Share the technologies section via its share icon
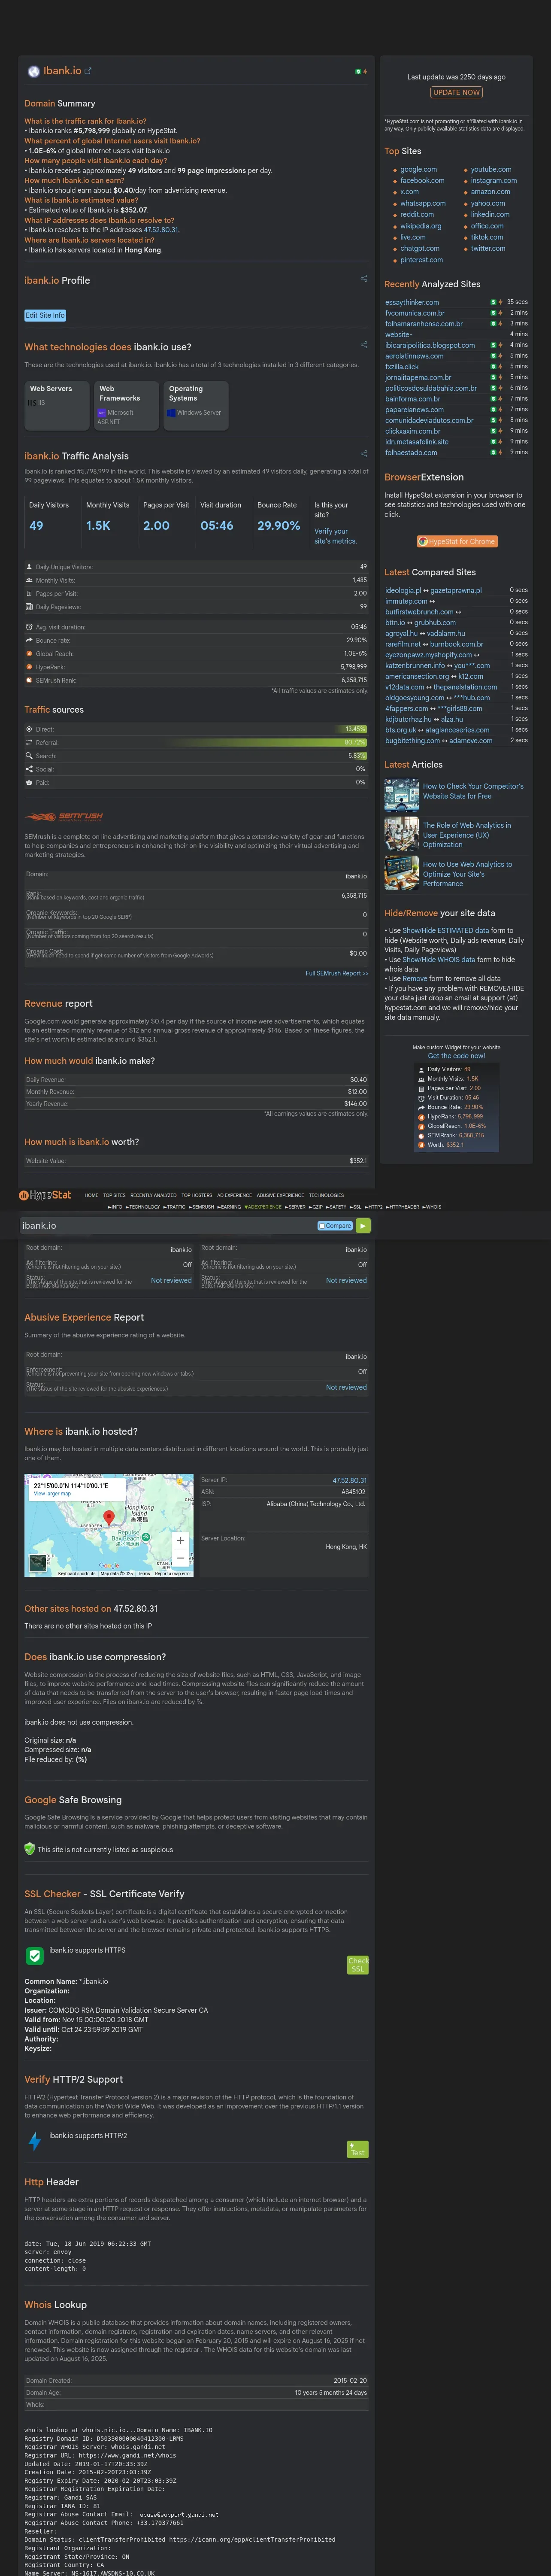 coord(363,345)
